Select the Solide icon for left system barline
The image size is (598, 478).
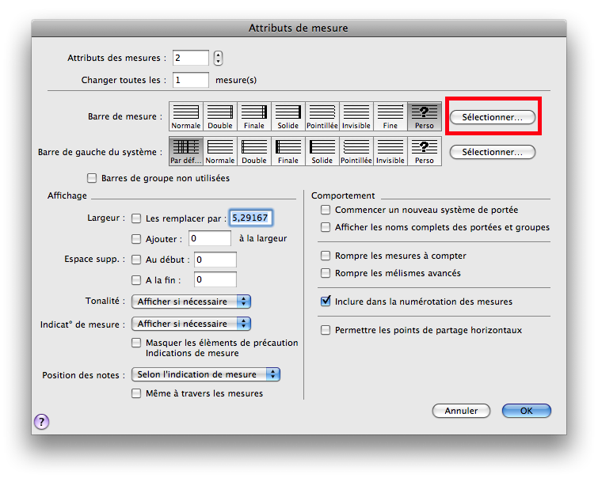(x=322, y=150)
